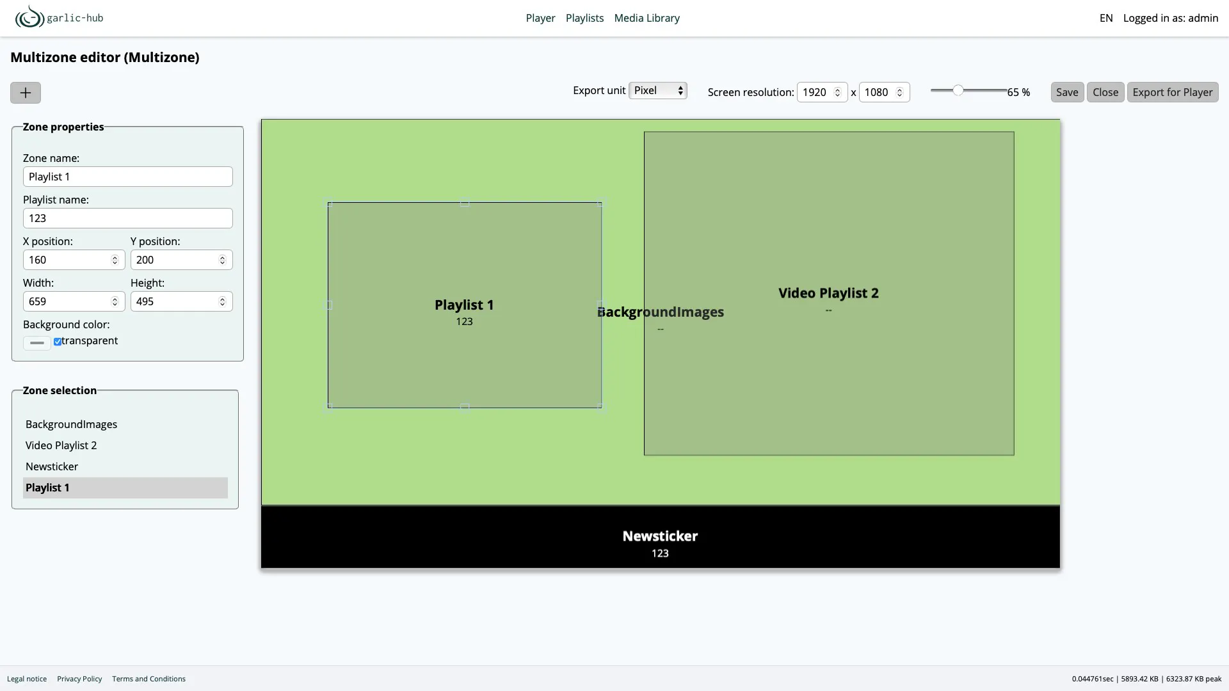
Task: Click the garlic-hub logo
Action: click(x=59, y=17)
